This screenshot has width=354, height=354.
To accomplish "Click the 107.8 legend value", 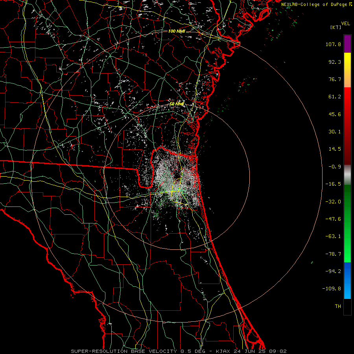I will click(333, 44).
